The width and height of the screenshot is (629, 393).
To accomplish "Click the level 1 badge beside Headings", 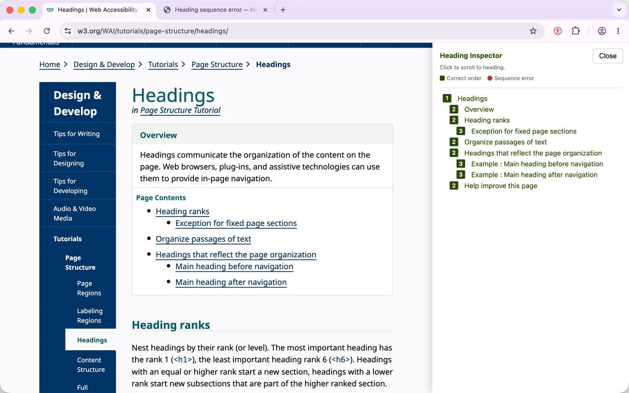I will tap(447, 99).
